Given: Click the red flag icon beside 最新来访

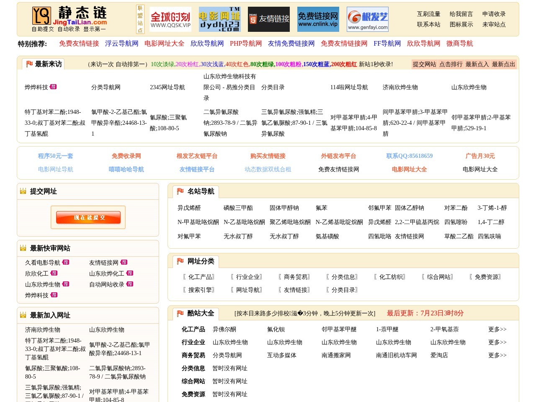Looking at the screenshot, I should tap(29, 64).
